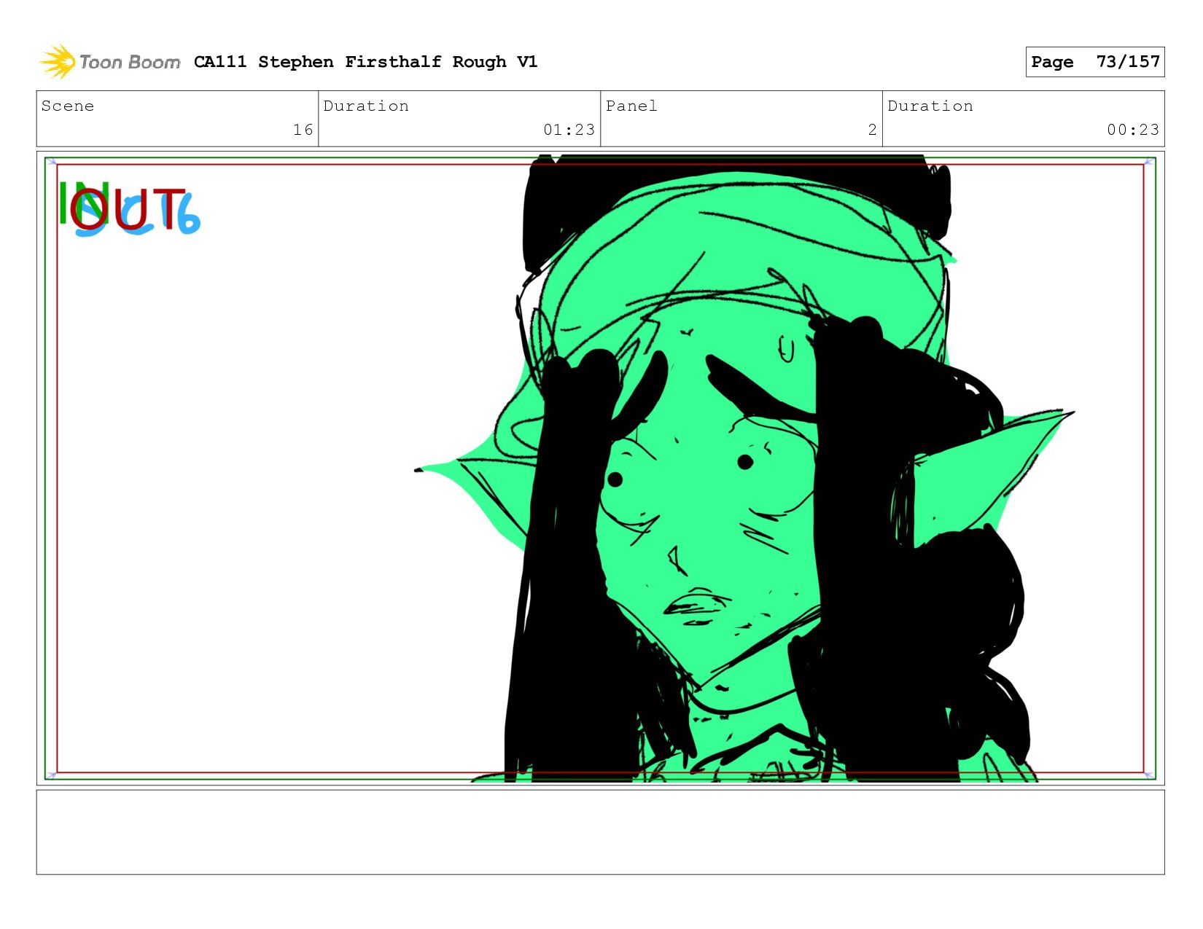The width and height of the screenshot is (1203, 929).
Task: Select the title 'CA111 Stephen Firsthalf Rough V1'
Action: (365, 62)
